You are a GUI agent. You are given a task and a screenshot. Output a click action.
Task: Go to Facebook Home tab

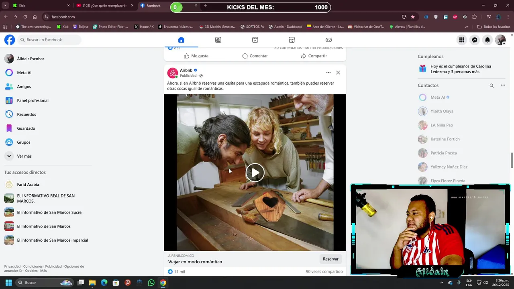point(181,40)
